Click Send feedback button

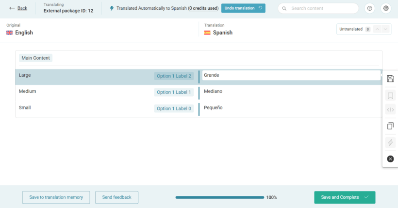[x=116, y=197]
